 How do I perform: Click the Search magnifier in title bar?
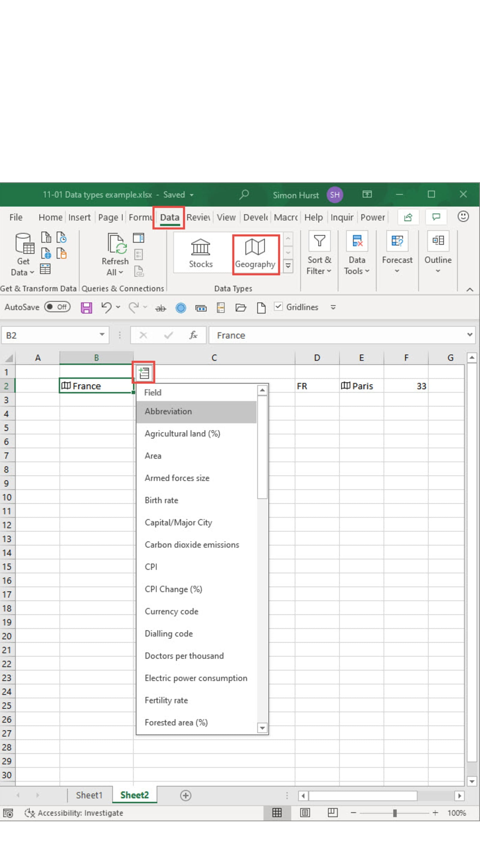244,195
